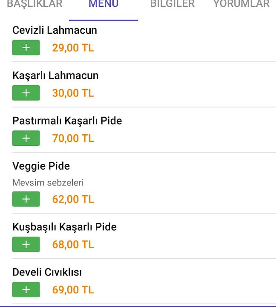Switch to the BAŞLIKLAR tab
The image size is (276, 307).
point(34,4)
